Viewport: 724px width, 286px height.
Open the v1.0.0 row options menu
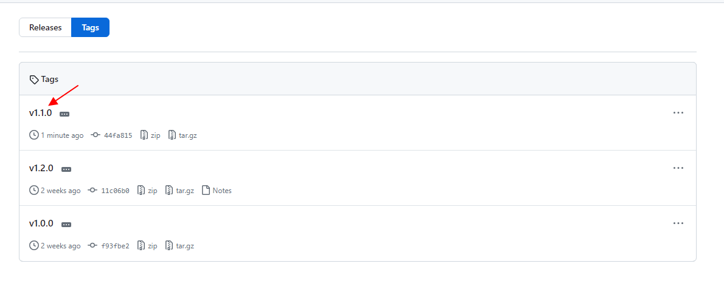(x=678, y=223)
